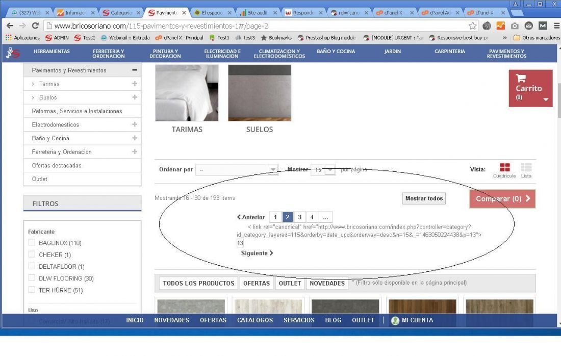Screen dimensions: 561x356
Task: Check the DLW FLOORING (30) filter
Action: (x=32, y=278)
